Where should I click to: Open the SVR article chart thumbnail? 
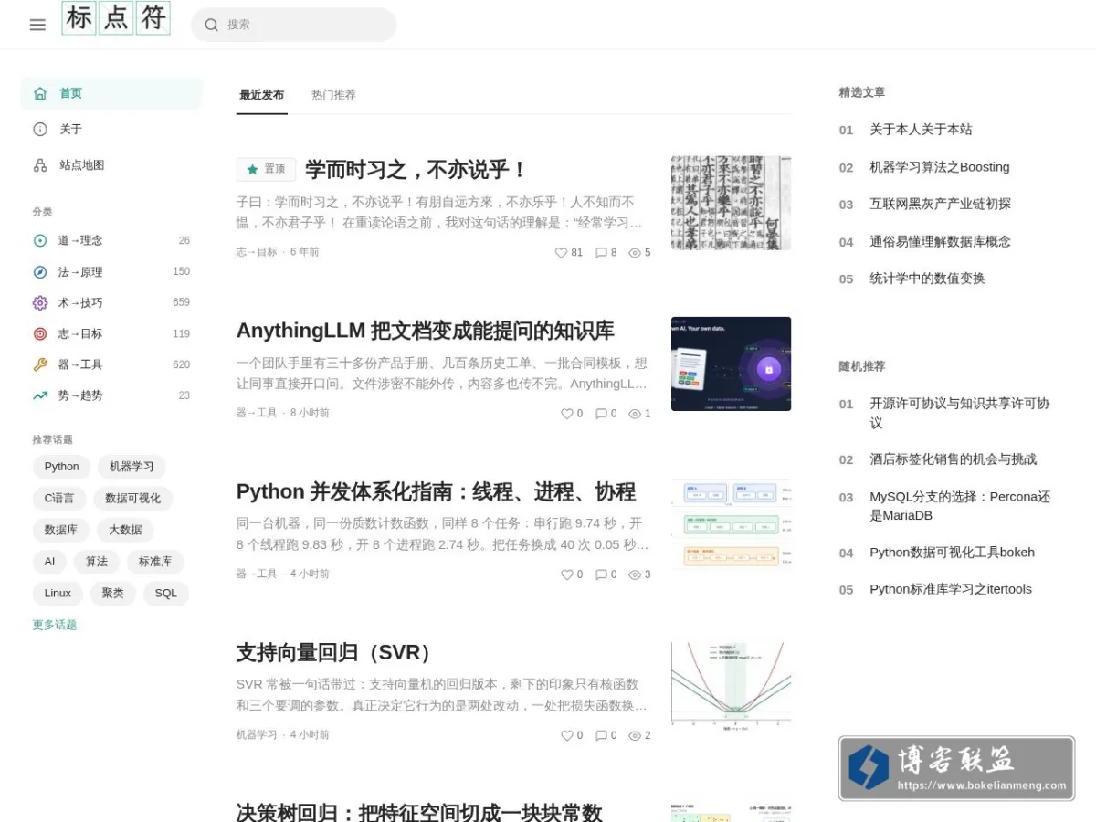tap(731, 685)
